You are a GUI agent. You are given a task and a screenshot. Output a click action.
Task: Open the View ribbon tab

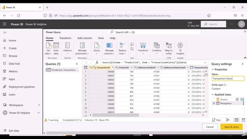[101, 38]
